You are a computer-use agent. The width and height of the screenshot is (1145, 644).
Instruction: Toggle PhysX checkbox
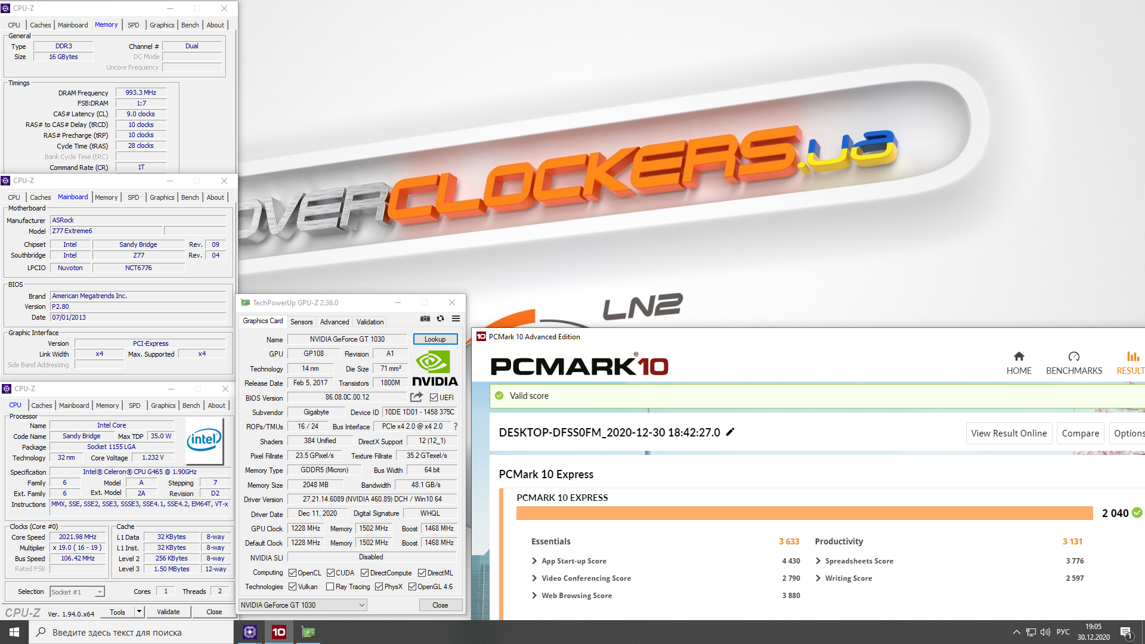click(379, 587)
